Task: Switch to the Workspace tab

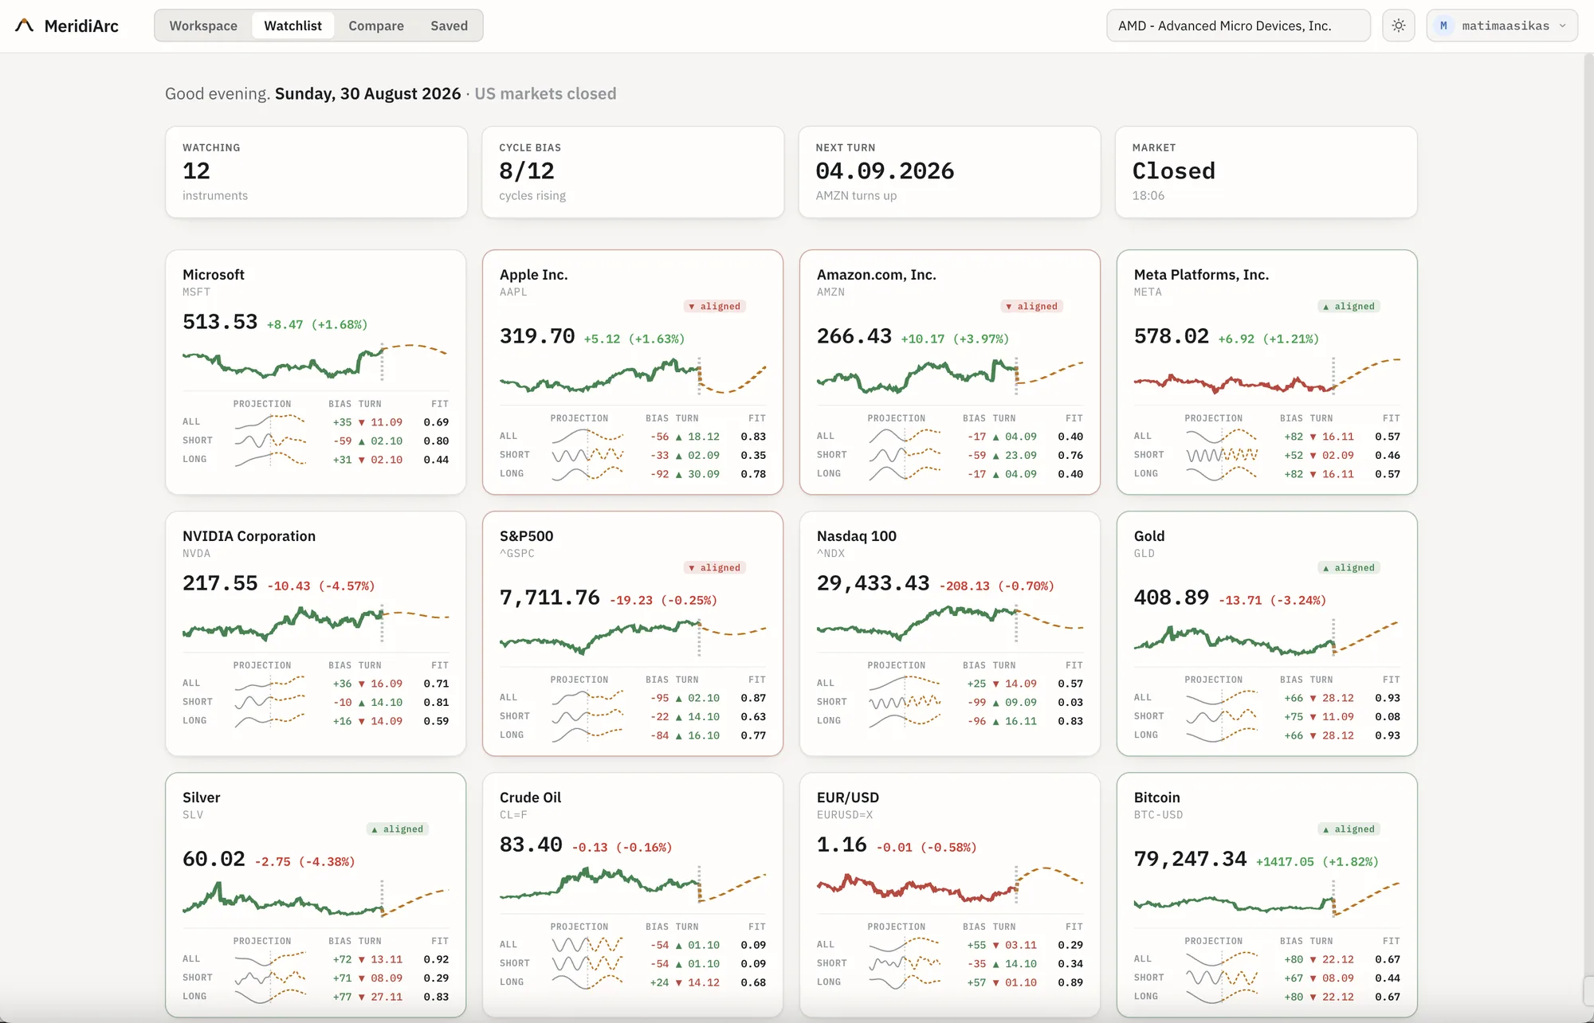Action: pyautogui.click(x=203, y=25)
